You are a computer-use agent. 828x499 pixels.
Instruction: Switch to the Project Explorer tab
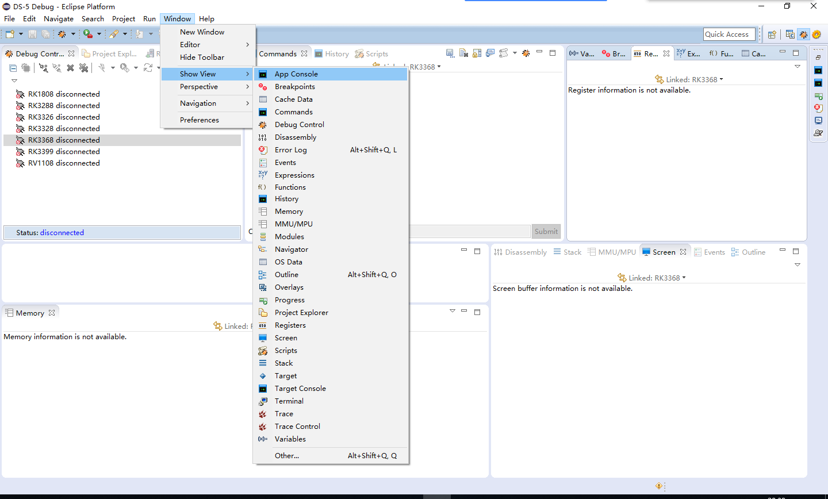pos(110,54)
